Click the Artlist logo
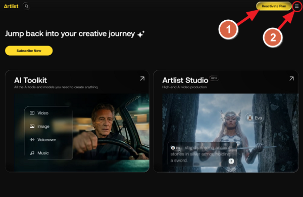 tap(11, 6)
